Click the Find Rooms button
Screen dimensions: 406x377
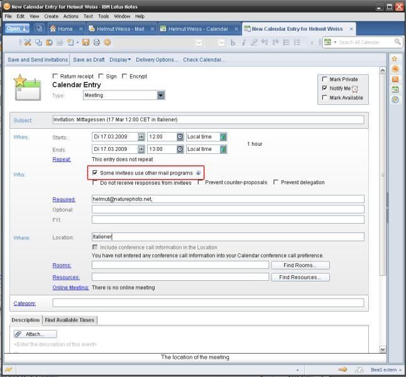click(300, 265)
